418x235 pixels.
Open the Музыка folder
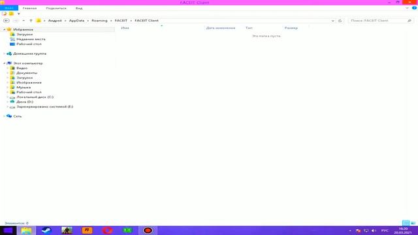(x=24, y=87)
